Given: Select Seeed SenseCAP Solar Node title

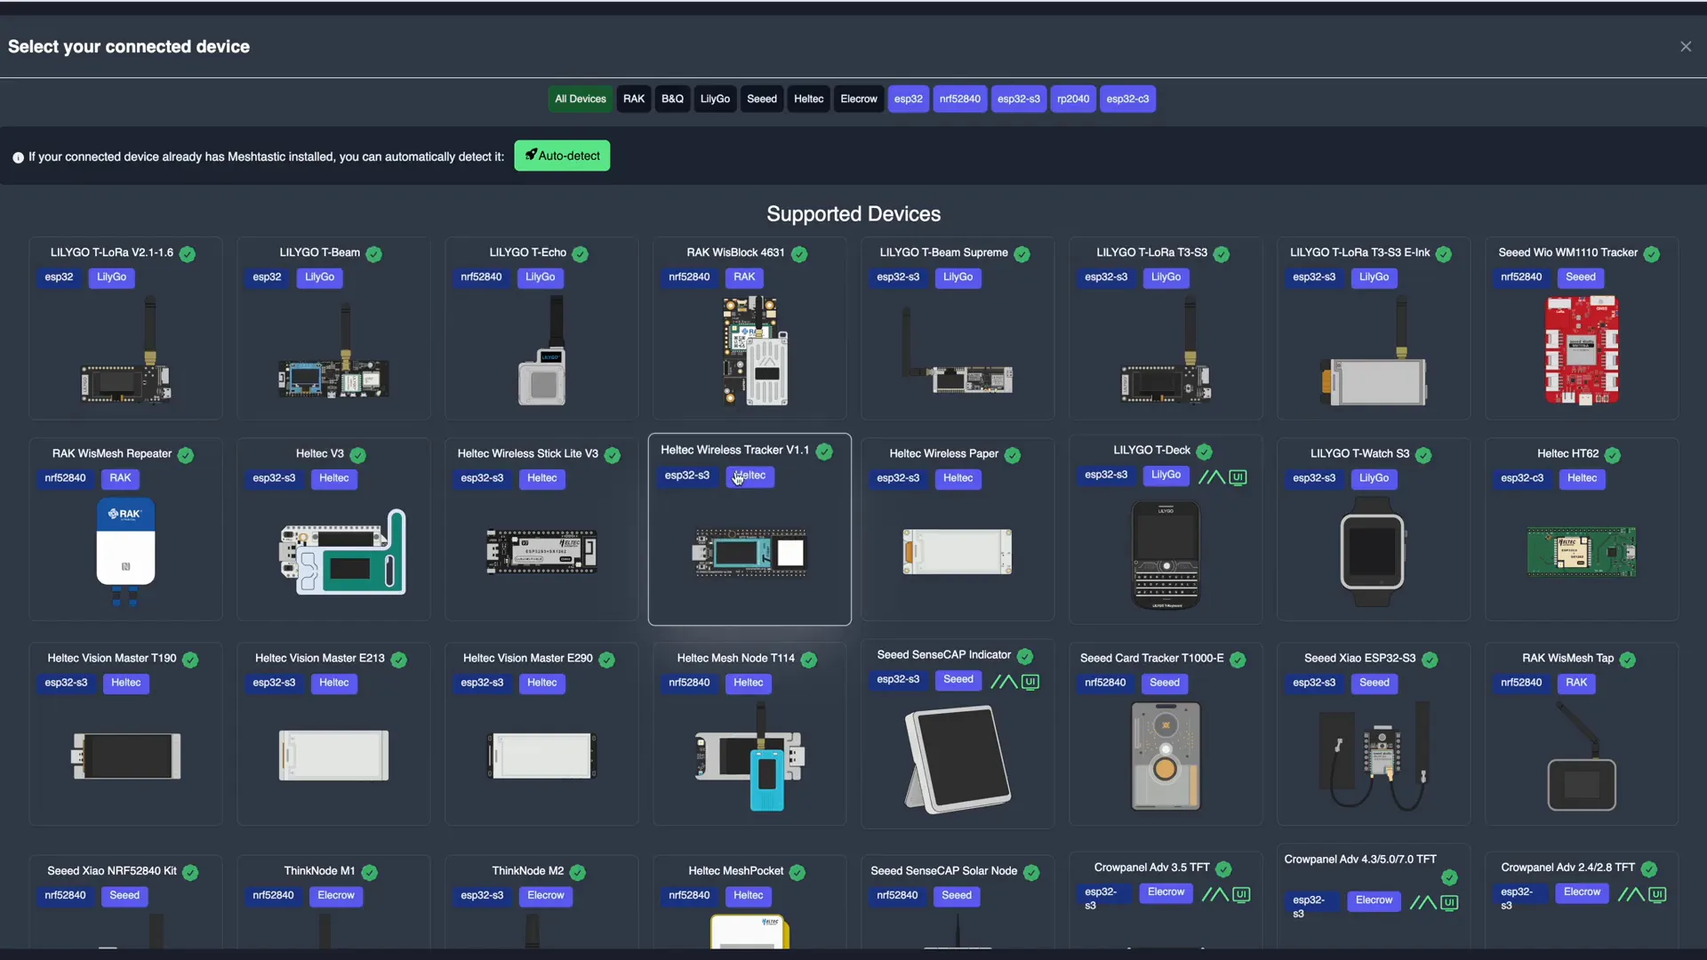Looking at the screenshot, I should [944, 871].
